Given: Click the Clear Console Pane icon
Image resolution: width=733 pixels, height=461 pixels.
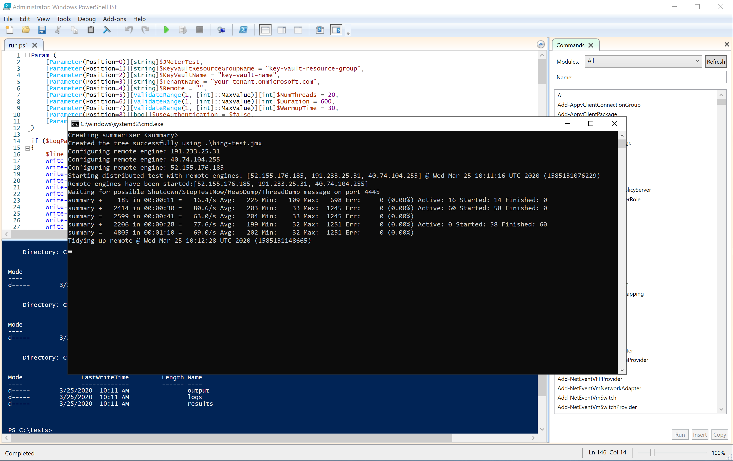Looking at the screenshot, I should tap(107, 30).
